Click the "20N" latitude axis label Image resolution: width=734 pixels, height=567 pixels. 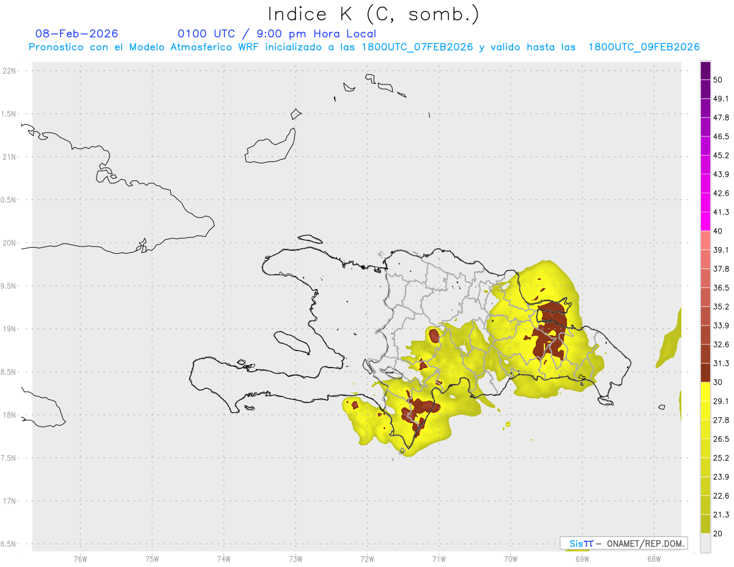click(9, 243)
